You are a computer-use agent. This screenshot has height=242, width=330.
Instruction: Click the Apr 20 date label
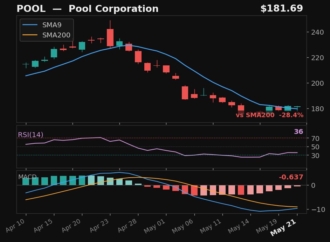(71, 226)
